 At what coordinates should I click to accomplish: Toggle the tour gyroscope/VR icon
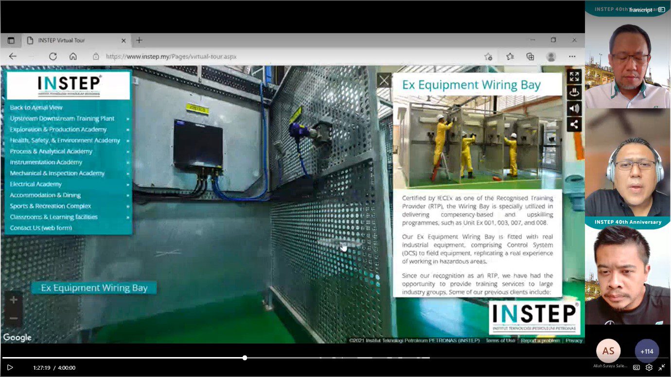(x=574, y=92)
